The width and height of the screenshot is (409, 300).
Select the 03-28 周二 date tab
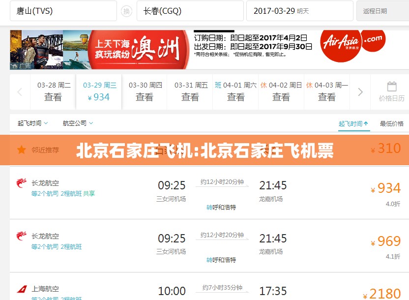tap(53, 91)
